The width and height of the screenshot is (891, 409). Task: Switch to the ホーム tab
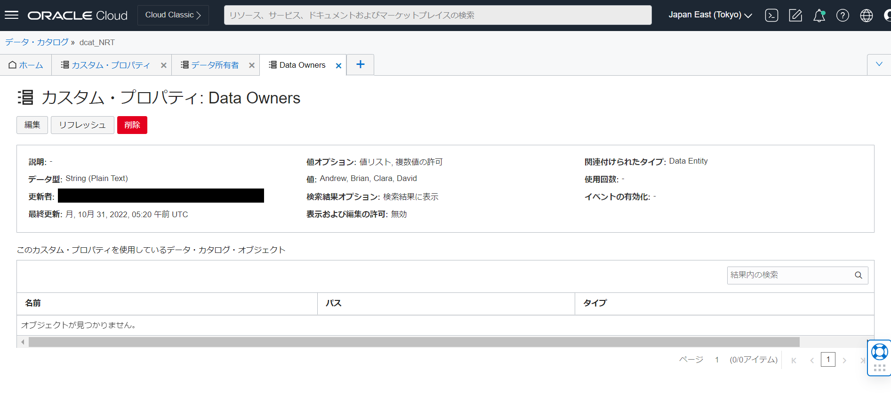[x=26, y=65]
